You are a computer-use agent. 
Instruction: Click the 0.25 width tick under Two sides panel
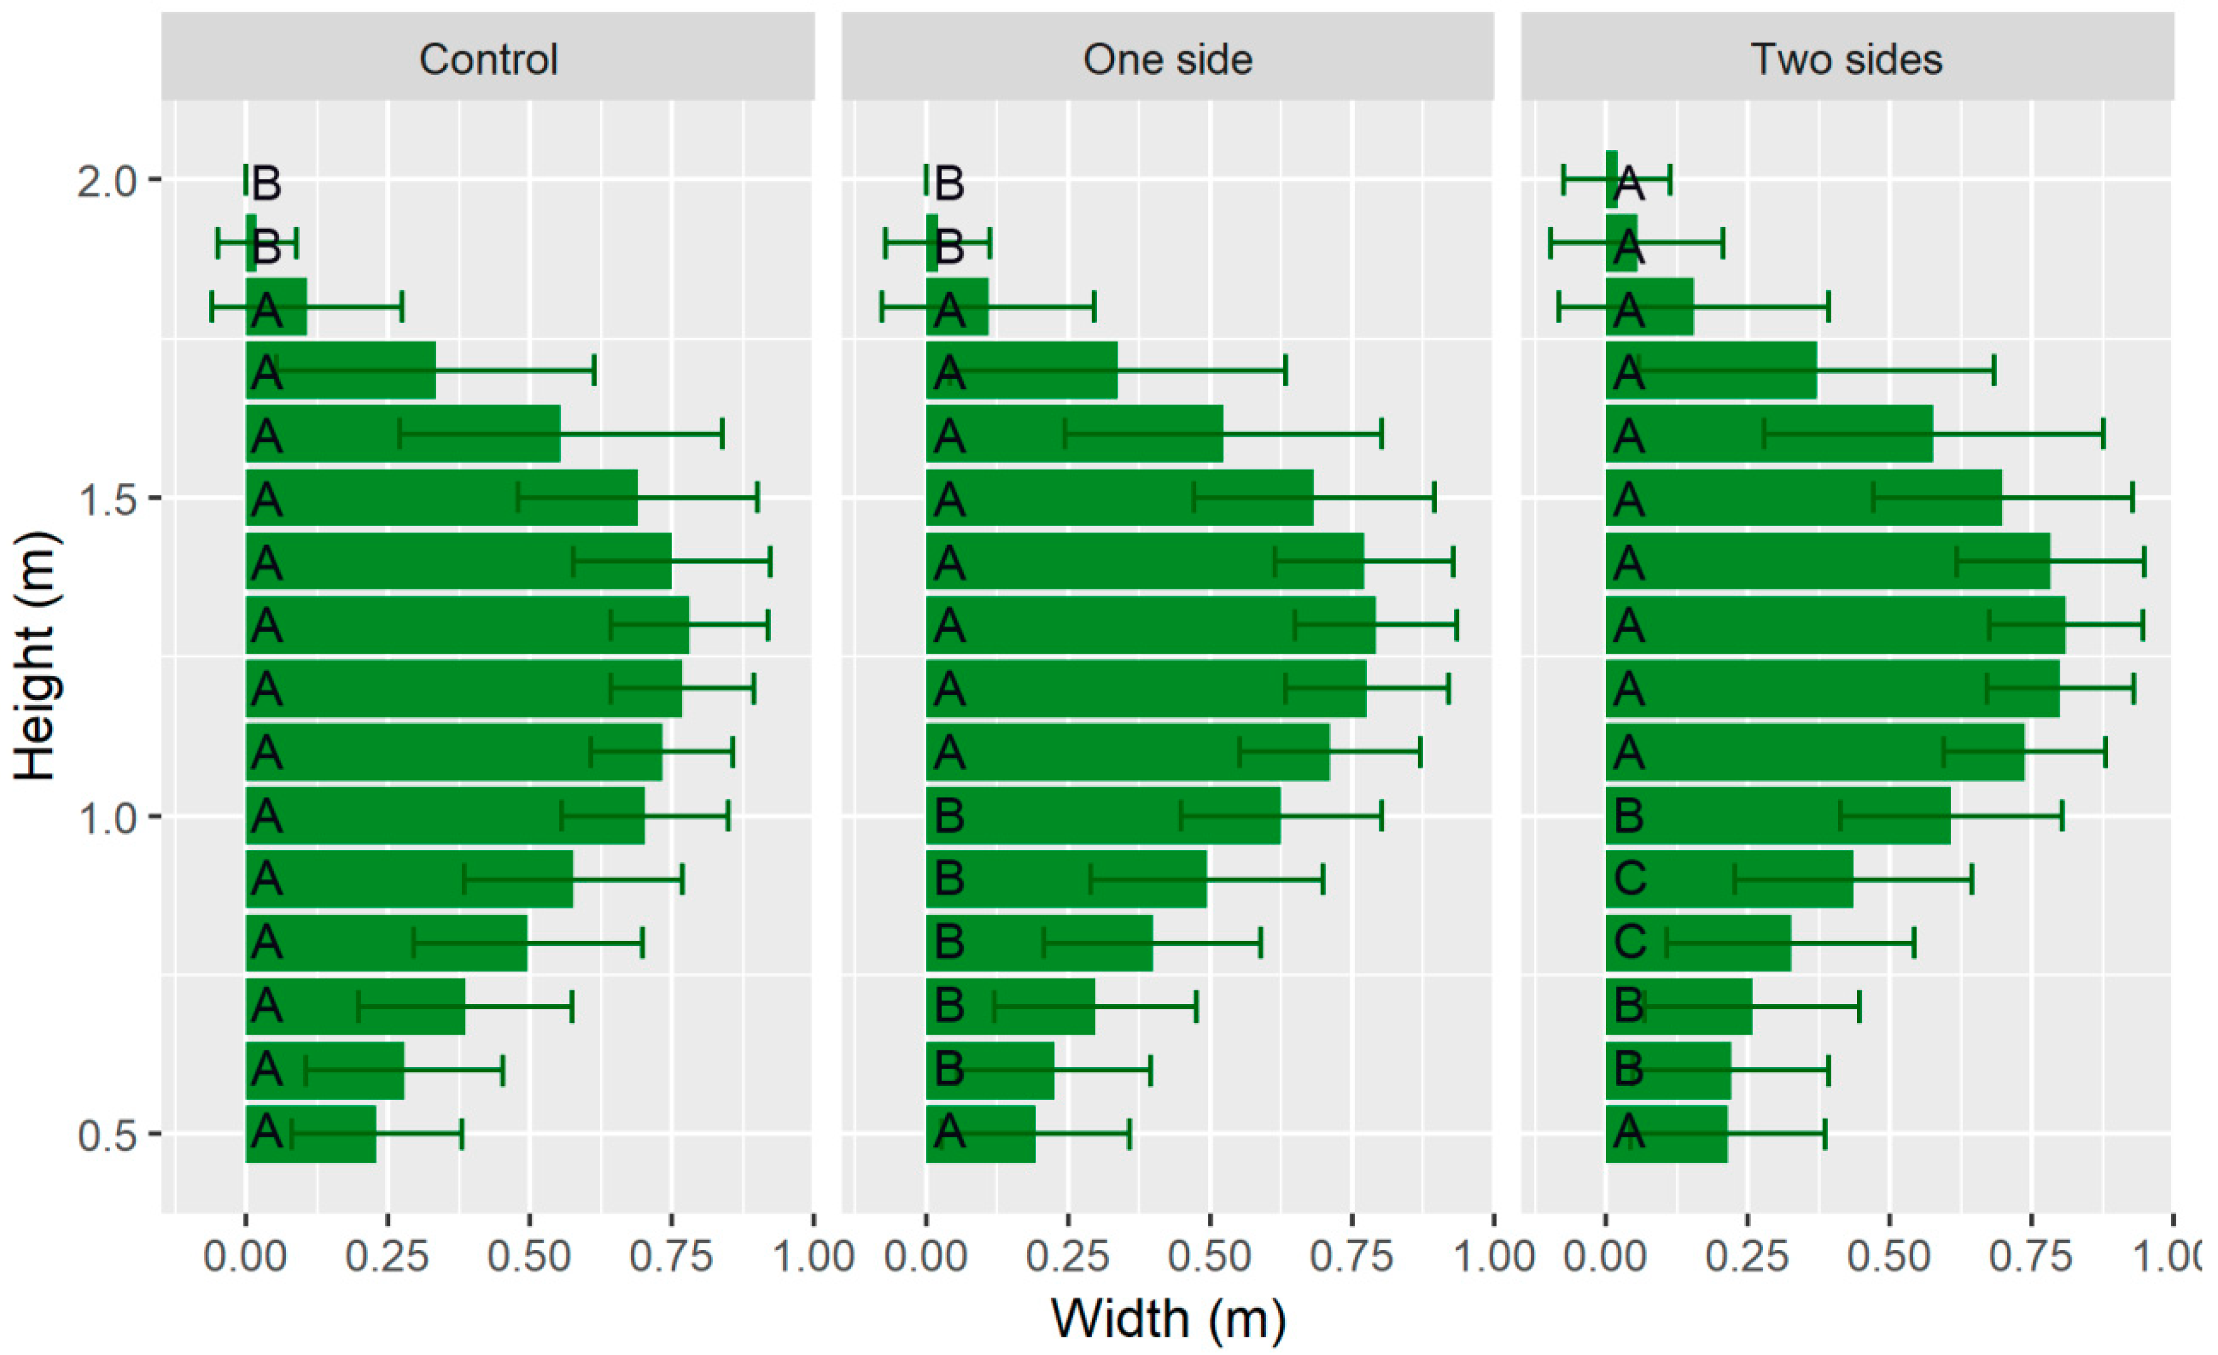(1747, 1256)
